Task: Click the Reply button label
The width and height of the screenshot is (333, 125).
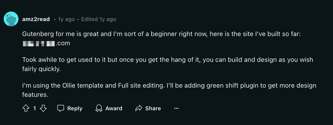Action: tap(75, 108)
